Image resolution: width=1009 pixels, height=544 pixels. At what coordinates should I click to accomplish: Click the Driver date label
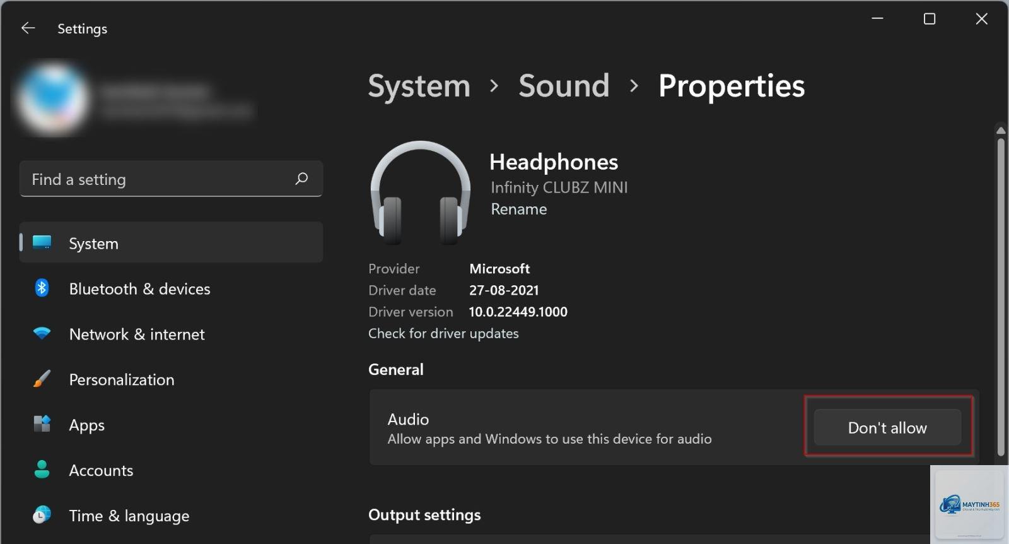click(x=402, y=290)
